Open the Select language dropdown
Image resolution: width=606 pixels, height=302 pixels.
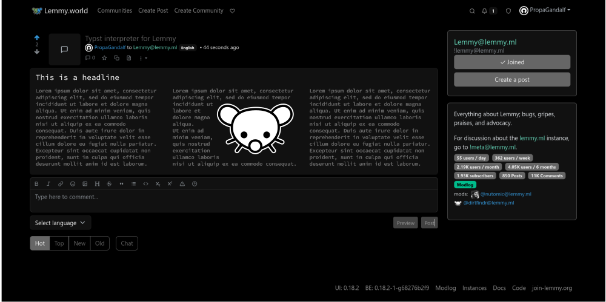pos(61,223)
